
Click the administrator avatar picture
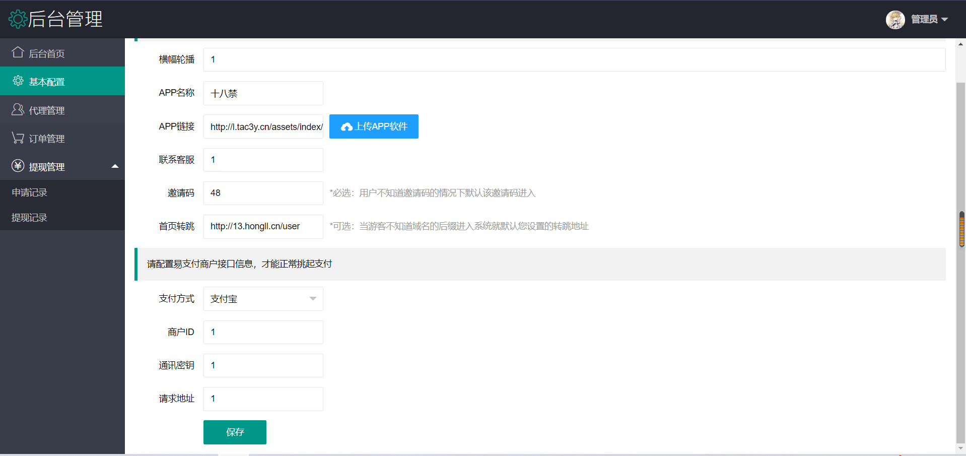coord(895,20)
